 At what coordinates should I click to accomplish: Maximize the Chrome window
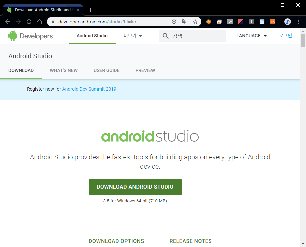(x=283, y=5)
